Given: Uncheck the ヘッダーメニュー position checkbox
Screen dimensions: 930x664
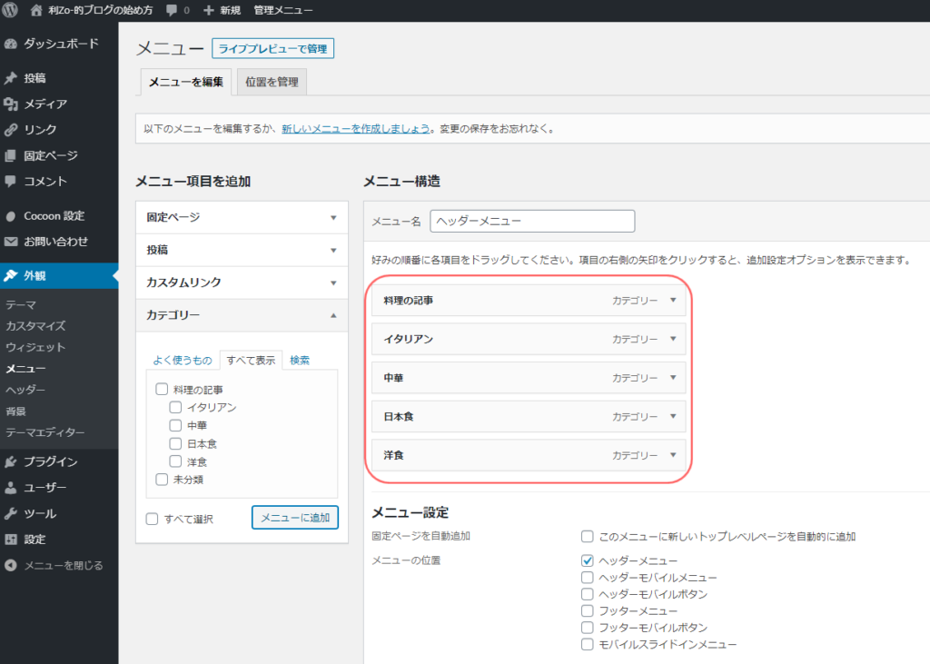Looking at the screenshot, I should point(587,560).
